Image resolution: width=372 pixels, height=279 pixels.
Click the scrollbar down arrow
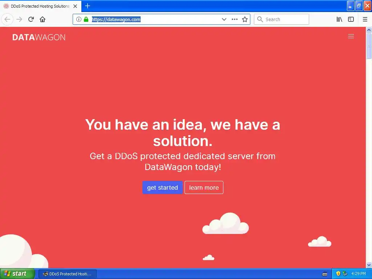tap(369, 265)
